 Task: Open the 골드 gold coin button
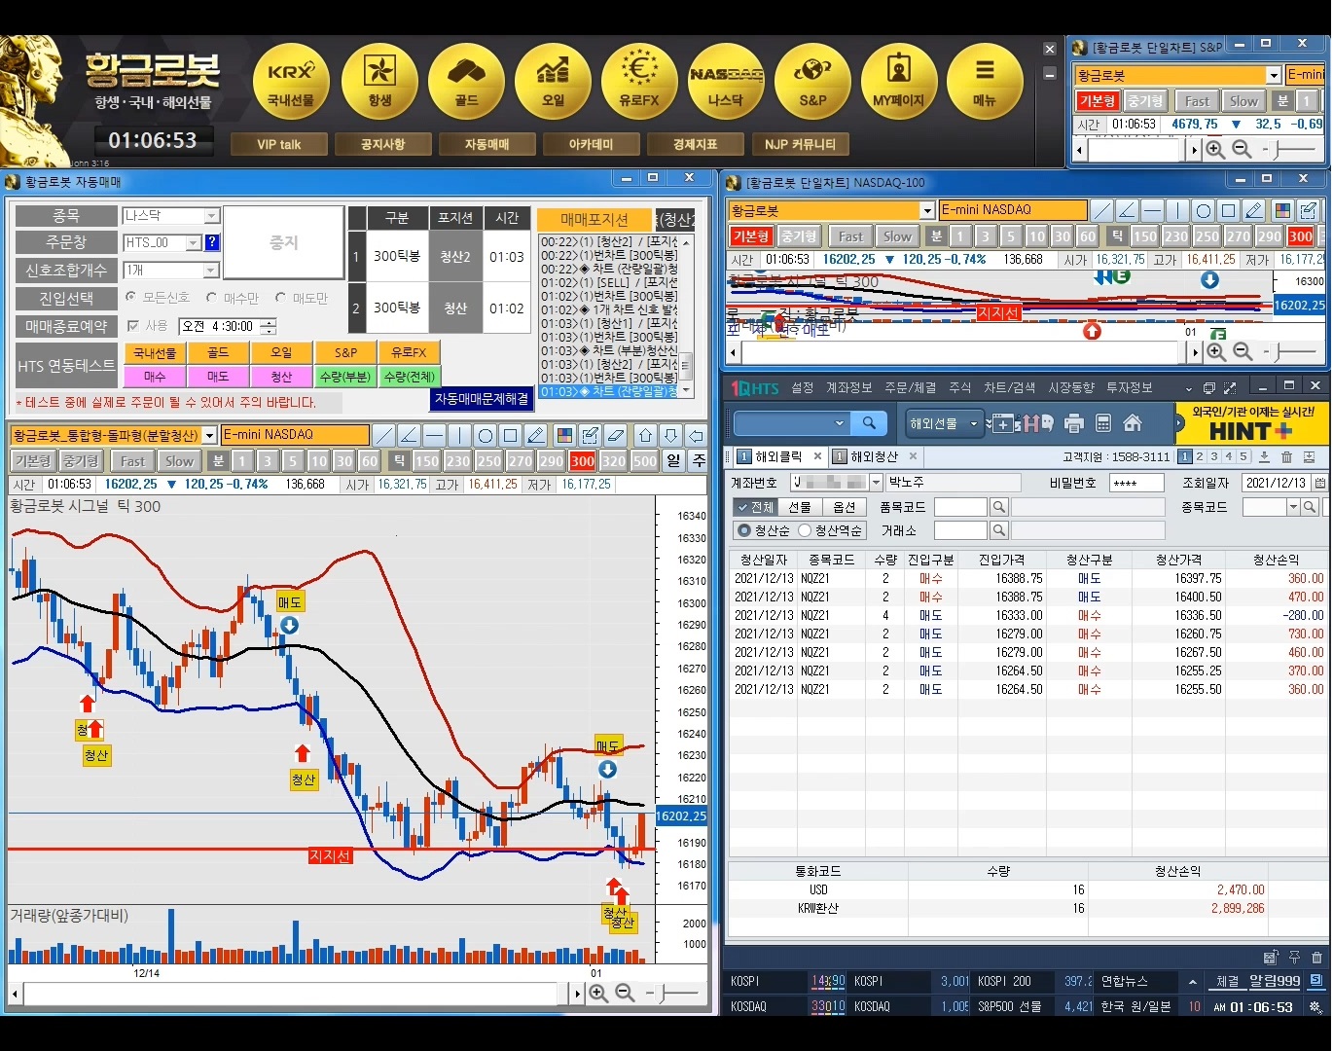pos(466,82)
